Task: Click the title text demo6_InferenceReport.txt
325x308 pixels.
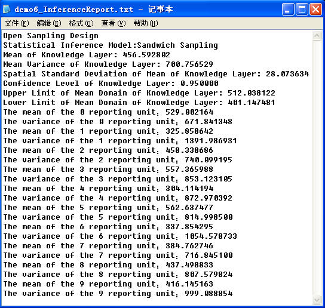Action: pyautogui.click(x=74, y=10)
